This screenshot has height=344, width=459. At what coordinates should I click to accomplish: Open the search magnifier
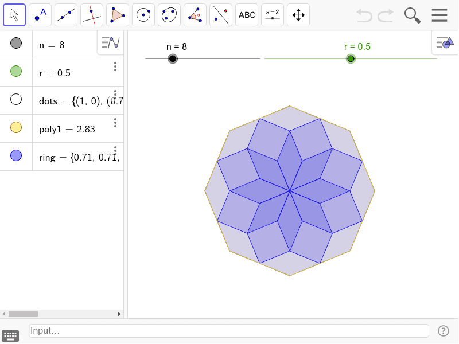point(412,15)
